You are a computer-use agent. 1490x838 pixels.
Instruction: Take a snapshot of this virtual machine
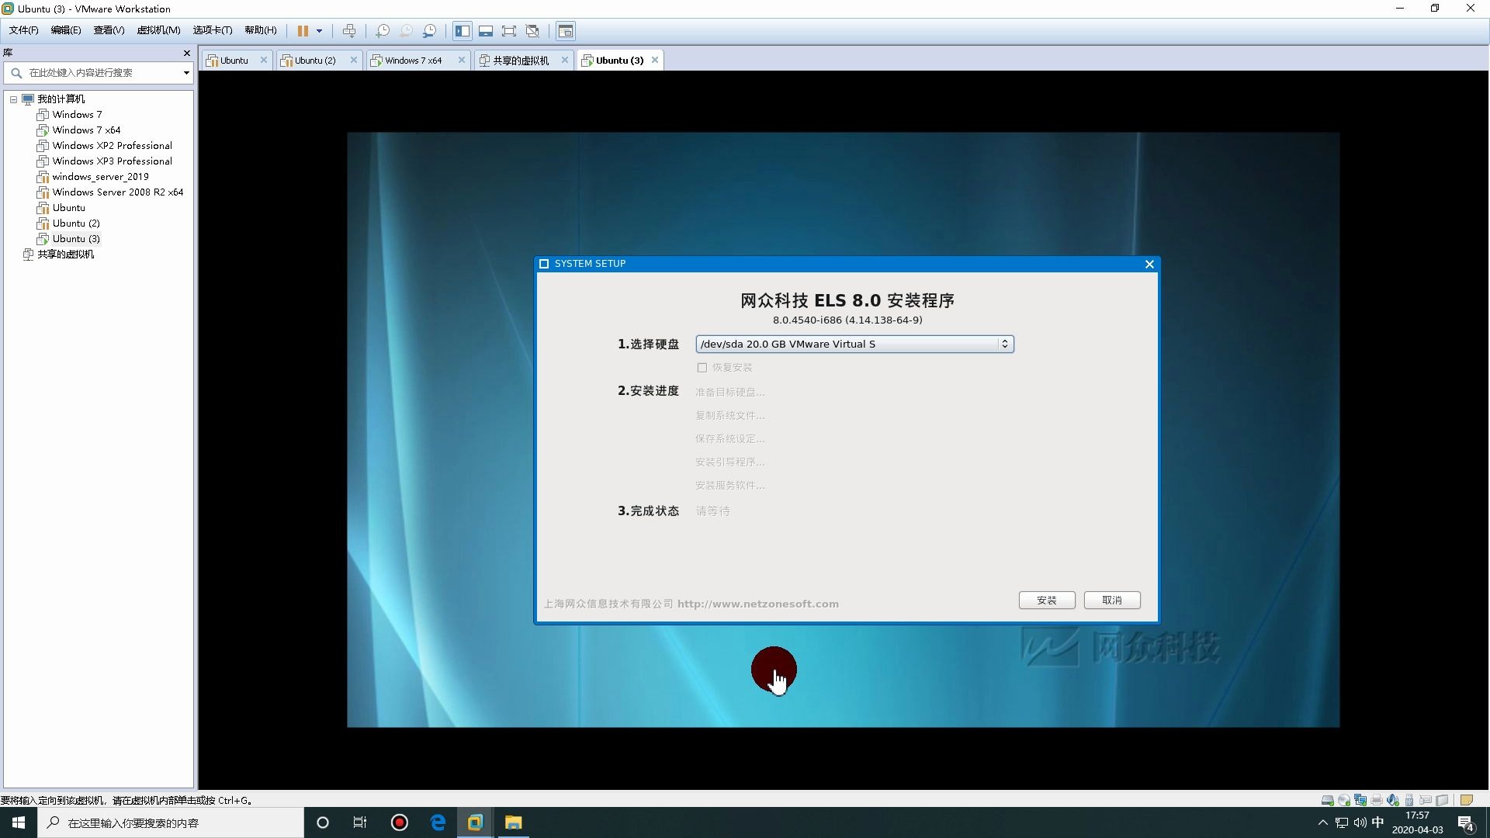[x=383, y=31]
